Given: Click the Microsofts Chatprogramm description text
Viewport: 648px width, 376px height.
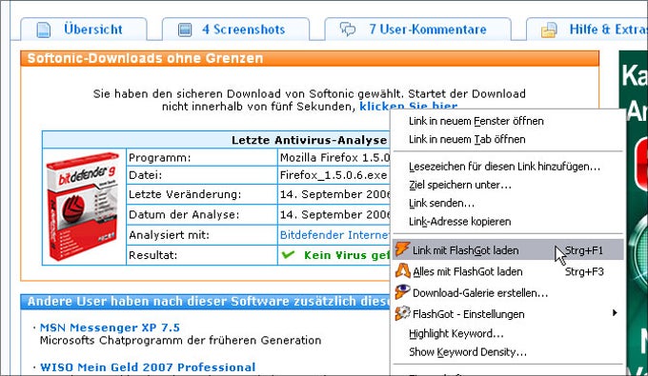Looking at the screenshot, I should pos(181,340).
